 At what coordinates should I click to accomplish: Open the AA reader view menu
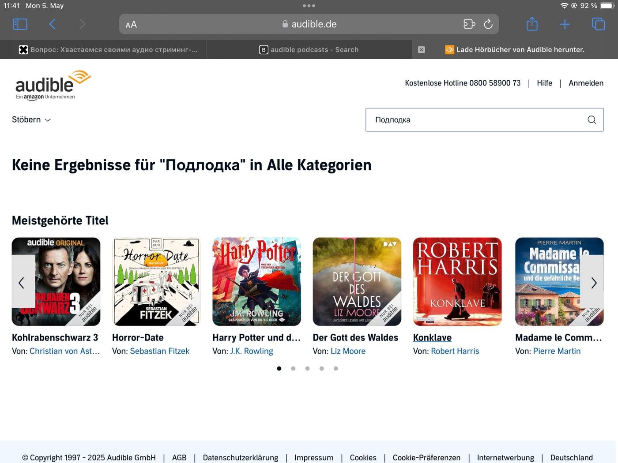click(131, 25)
